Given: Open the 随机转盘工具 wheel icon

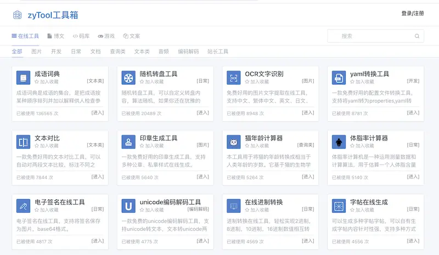Looking at the screenshot, I should point(128,77).
